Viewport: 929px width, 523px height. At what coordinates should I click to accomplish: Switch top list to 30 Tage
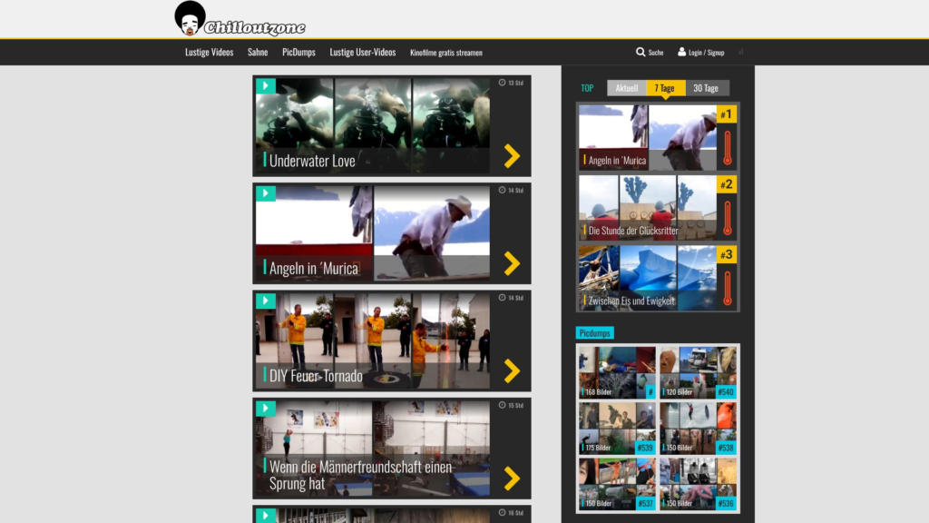click(x=706, y=88)
